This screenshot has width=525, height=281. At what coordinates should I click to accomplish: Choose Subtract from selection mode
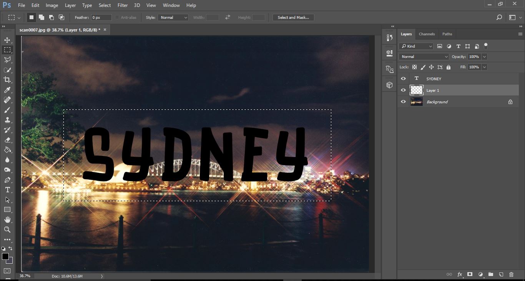click(52, 17)
